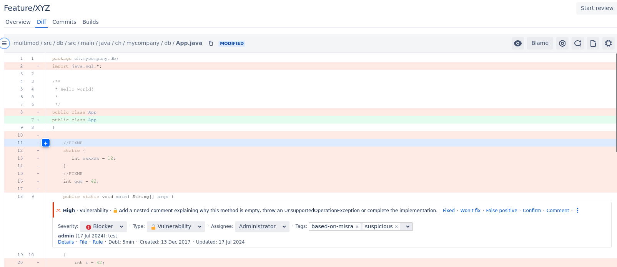
Task: Click the Start review button
Action: pos(597,8)
